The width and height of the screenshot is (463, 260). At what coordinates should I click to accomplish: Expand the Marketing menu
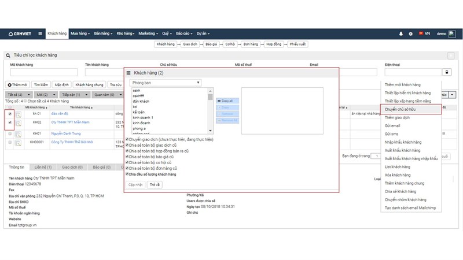(x=148, y=34)
